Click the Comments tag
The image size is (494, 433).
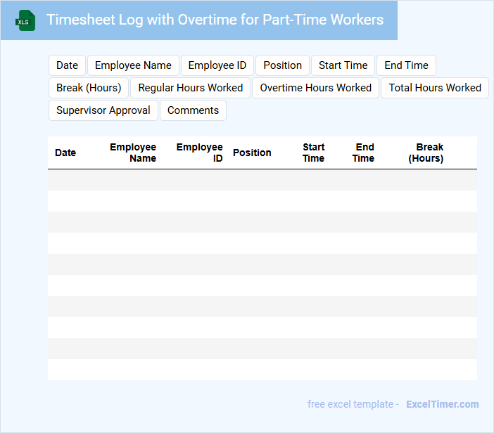(x=193, y=110)
